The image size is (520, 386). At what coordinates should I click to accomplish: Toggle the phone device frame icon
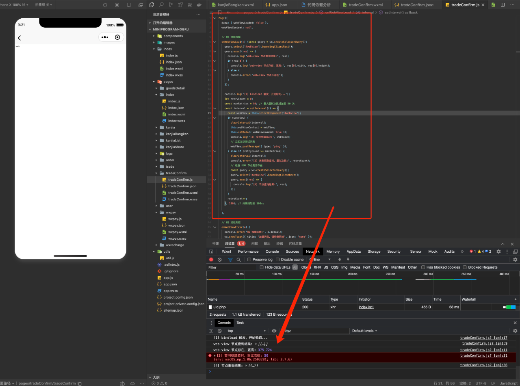pyautogui.click(x=129, y=5)
